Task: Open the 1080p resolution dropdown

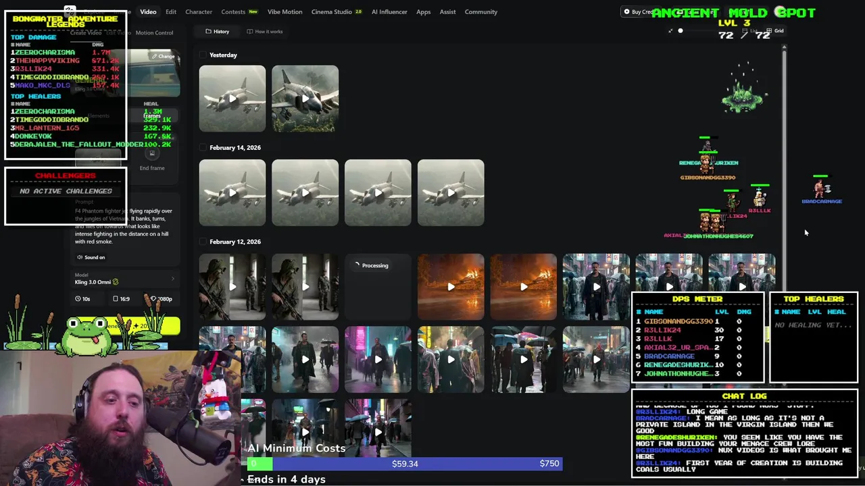Action: (162, 298)
